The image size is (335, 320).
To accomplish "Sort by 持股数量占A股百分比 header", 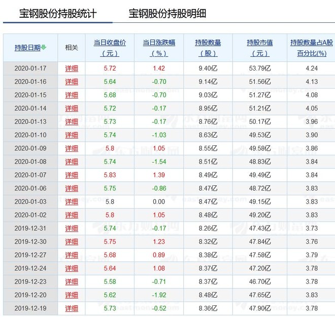I will (312, 48).
